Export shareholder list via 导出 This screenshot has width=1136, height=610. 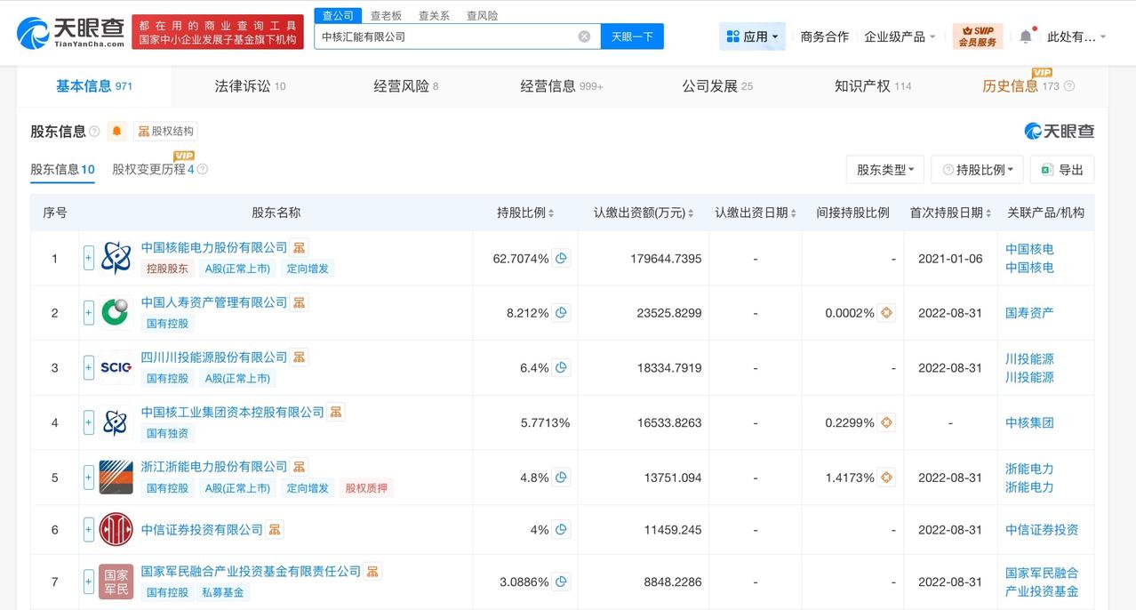pos(1062,170)
